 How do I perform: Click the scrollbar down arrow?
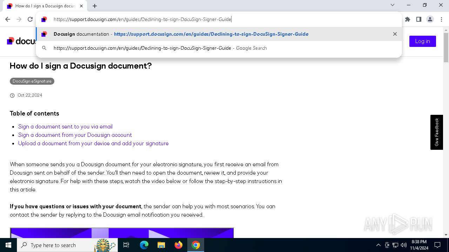(446, 235)
